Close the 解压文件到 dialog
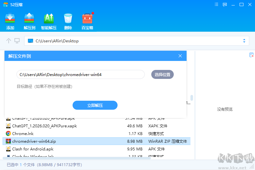This screenshot has width=255, height=170. [180, 56]
